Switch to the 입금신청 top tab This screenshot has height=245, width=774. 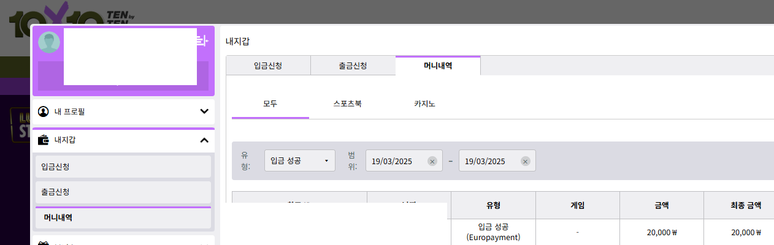point(268,66)
